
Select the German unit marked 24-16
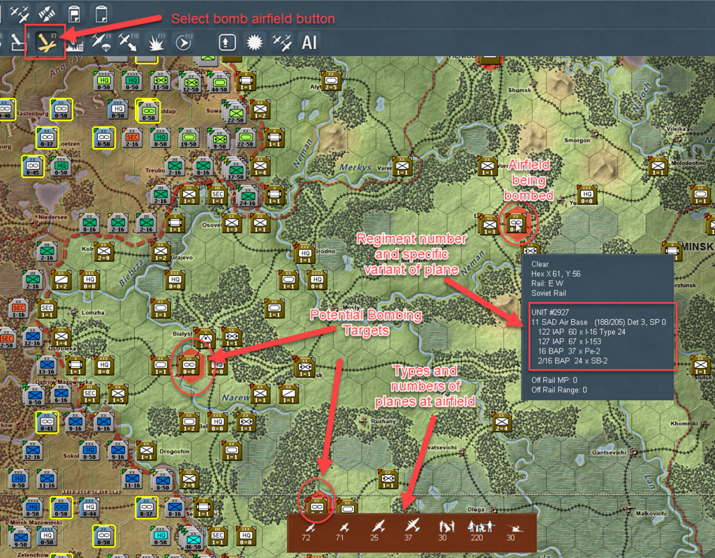click(246, 196)
